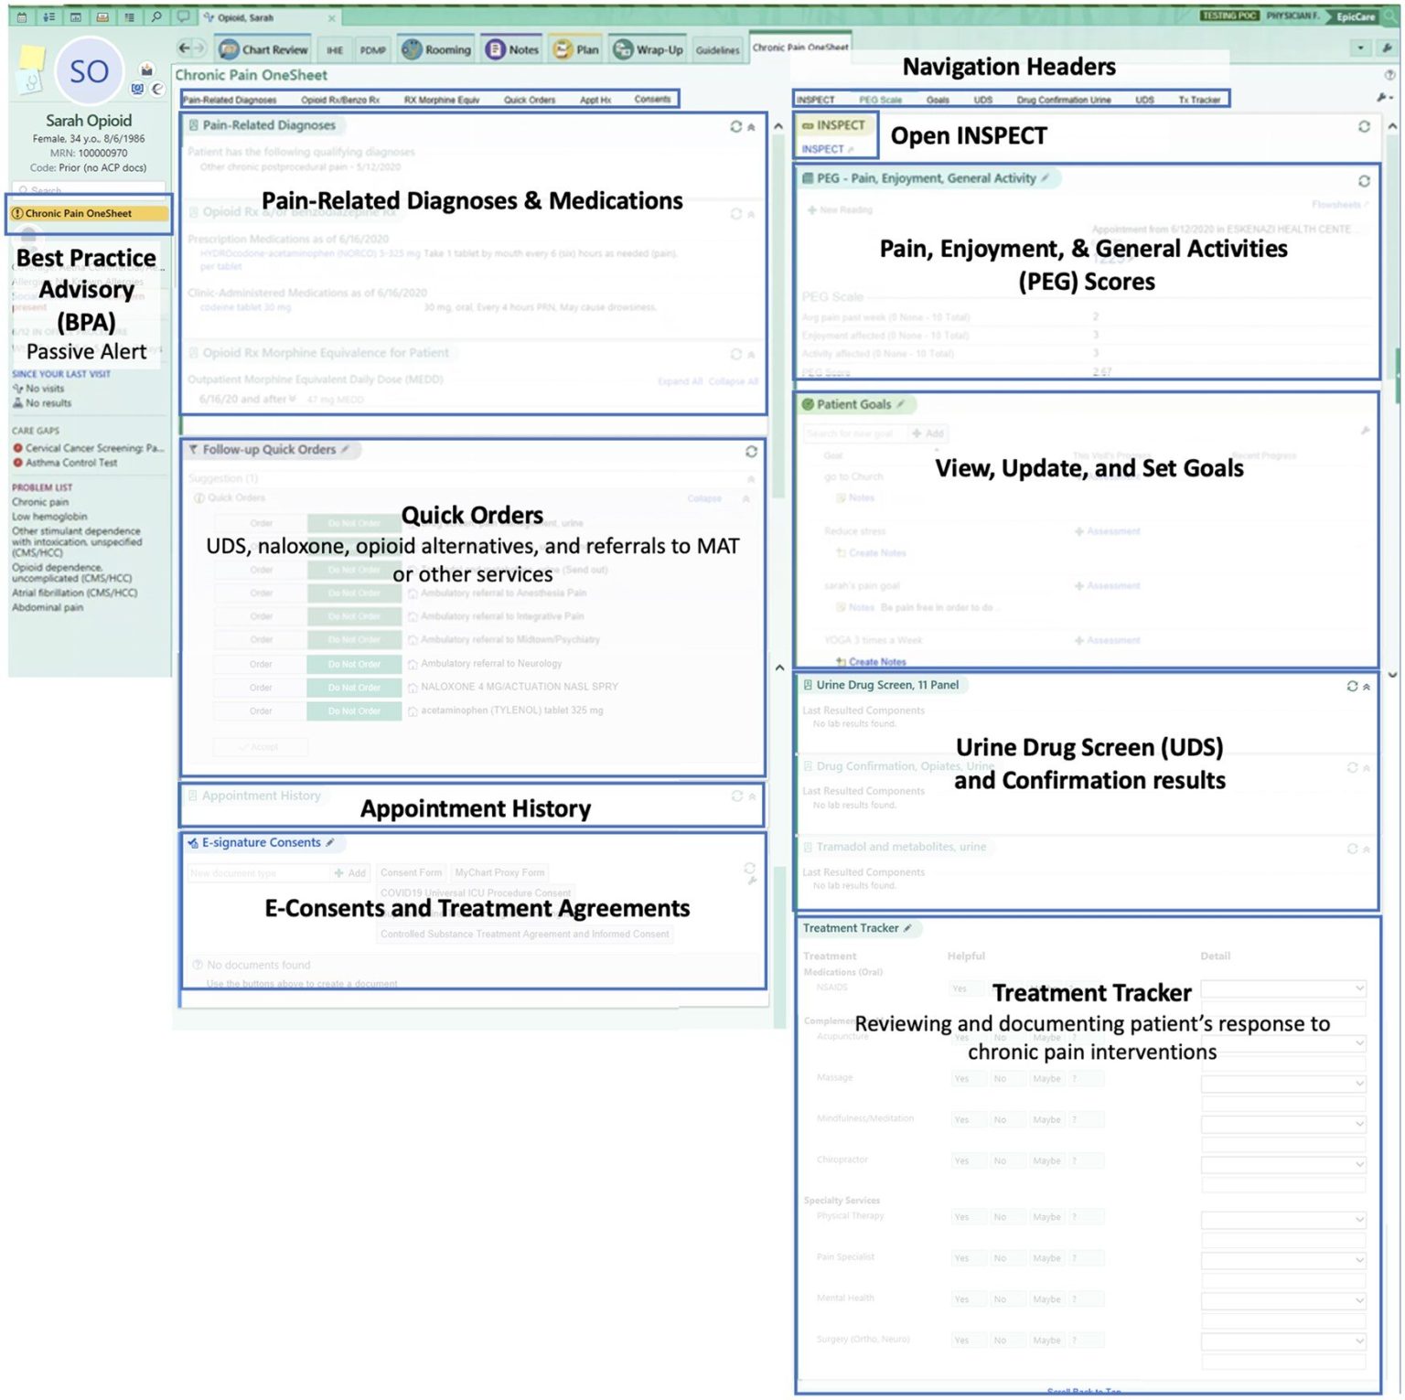Image resolution: width=1405 pixels, height=1400 pixels.
Task: Switch to the PDMP tab
Action: click(373, 50)
